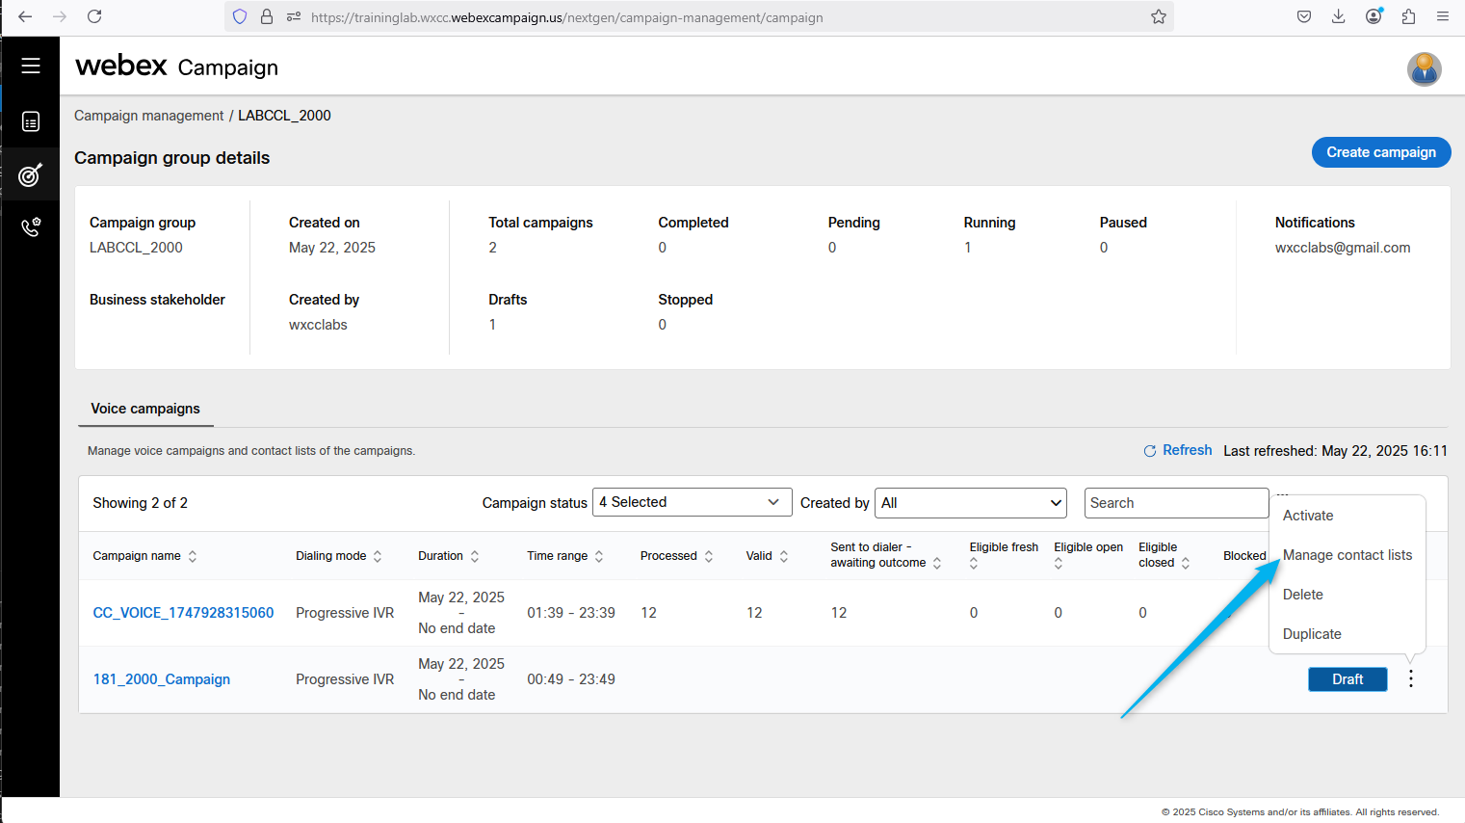The width and height of the screenshot is (1465, 823).
Task: Pick Duplicate from the context menu
Action: click(x=1312, y=634)
